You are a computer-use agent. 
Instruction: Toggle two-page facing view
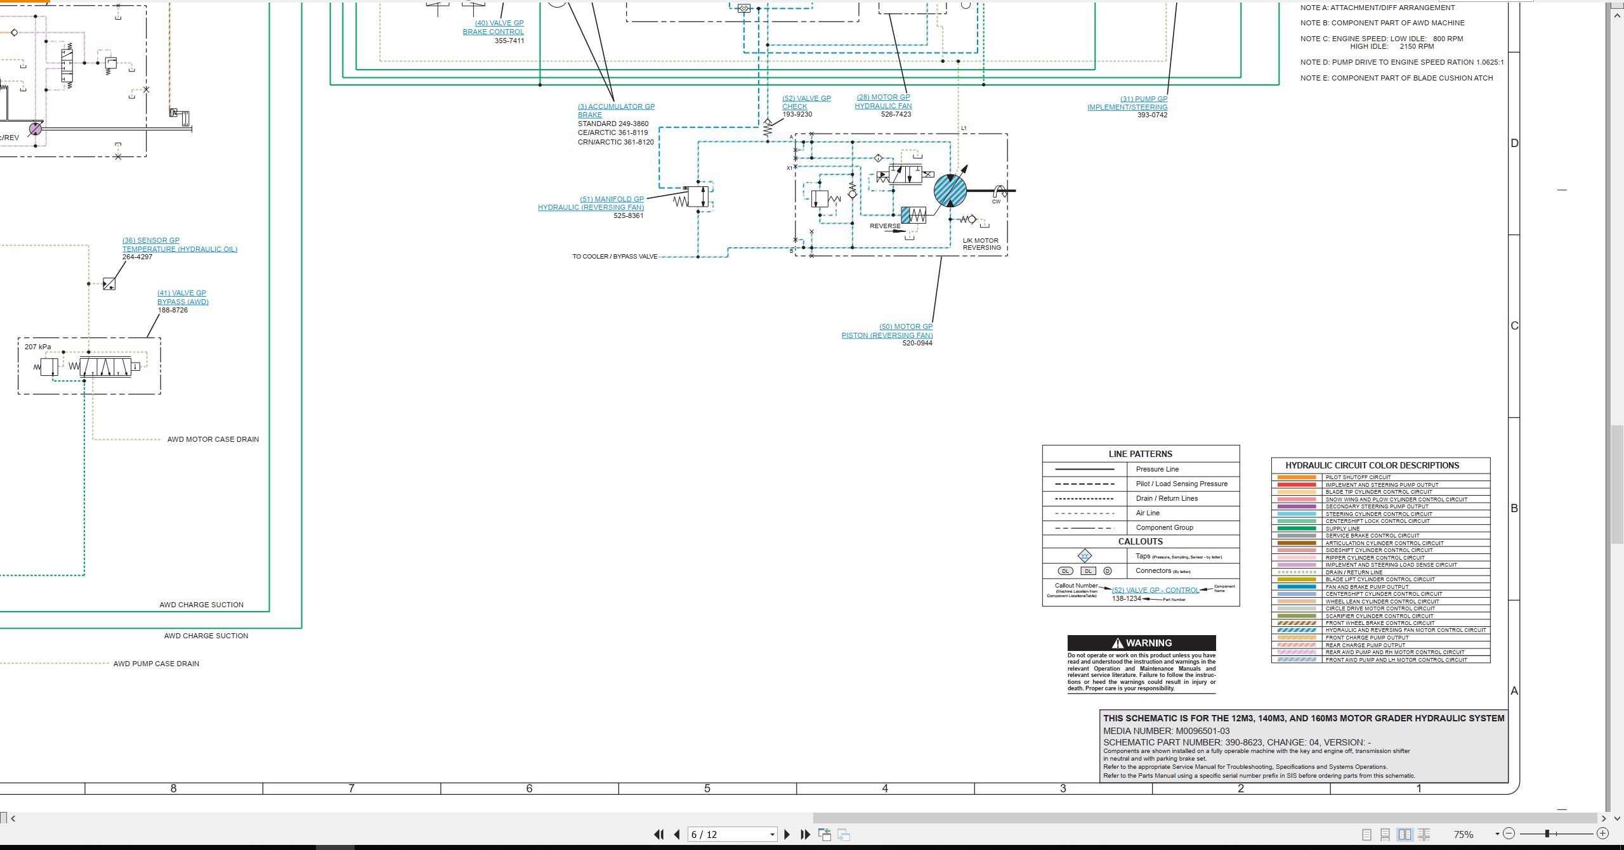[x=1405, y=835]
